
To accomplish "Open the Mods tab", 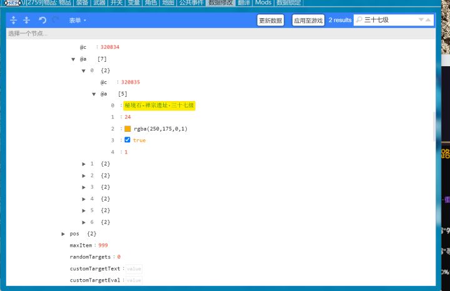I will point(263,3).
